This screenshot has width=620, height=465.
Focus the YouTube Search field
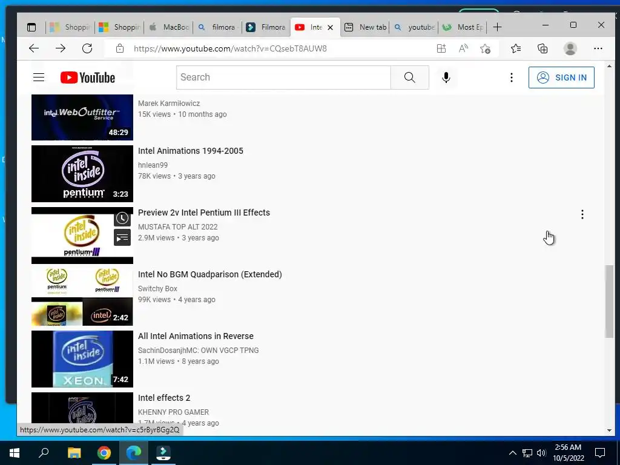(x=283, y=77)
